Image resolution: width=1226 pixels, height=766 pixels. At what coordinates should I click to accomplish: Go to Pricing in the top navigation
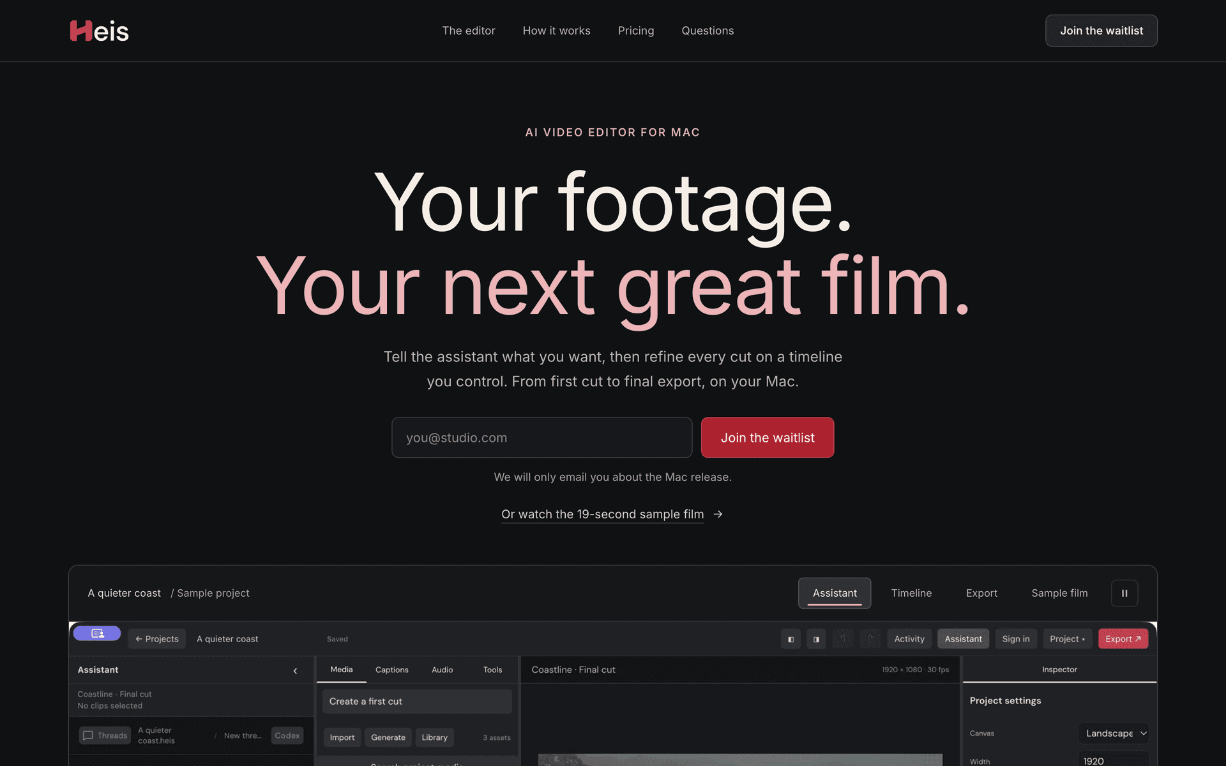(636, 31)
